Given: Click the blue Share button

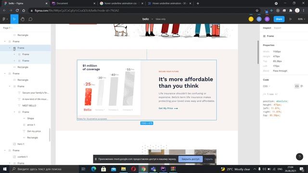Looking at the screenshot, I should (x=279, y=19).
